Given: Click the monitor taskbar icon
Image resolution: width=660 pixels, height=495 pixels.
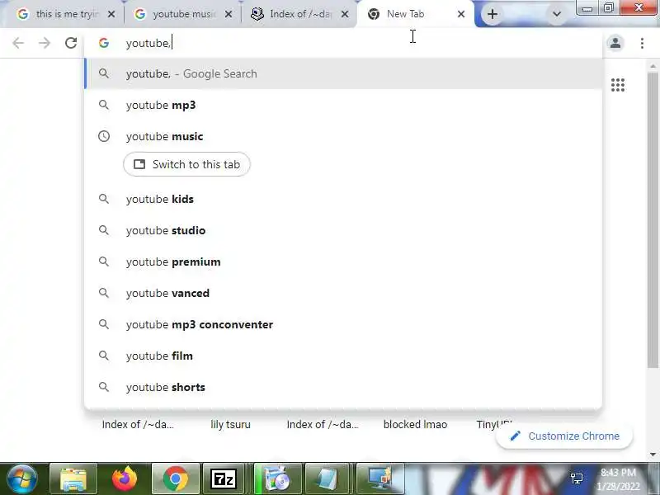Looking at the screenshot, I should pyautogui.click(x=379, y=479).
